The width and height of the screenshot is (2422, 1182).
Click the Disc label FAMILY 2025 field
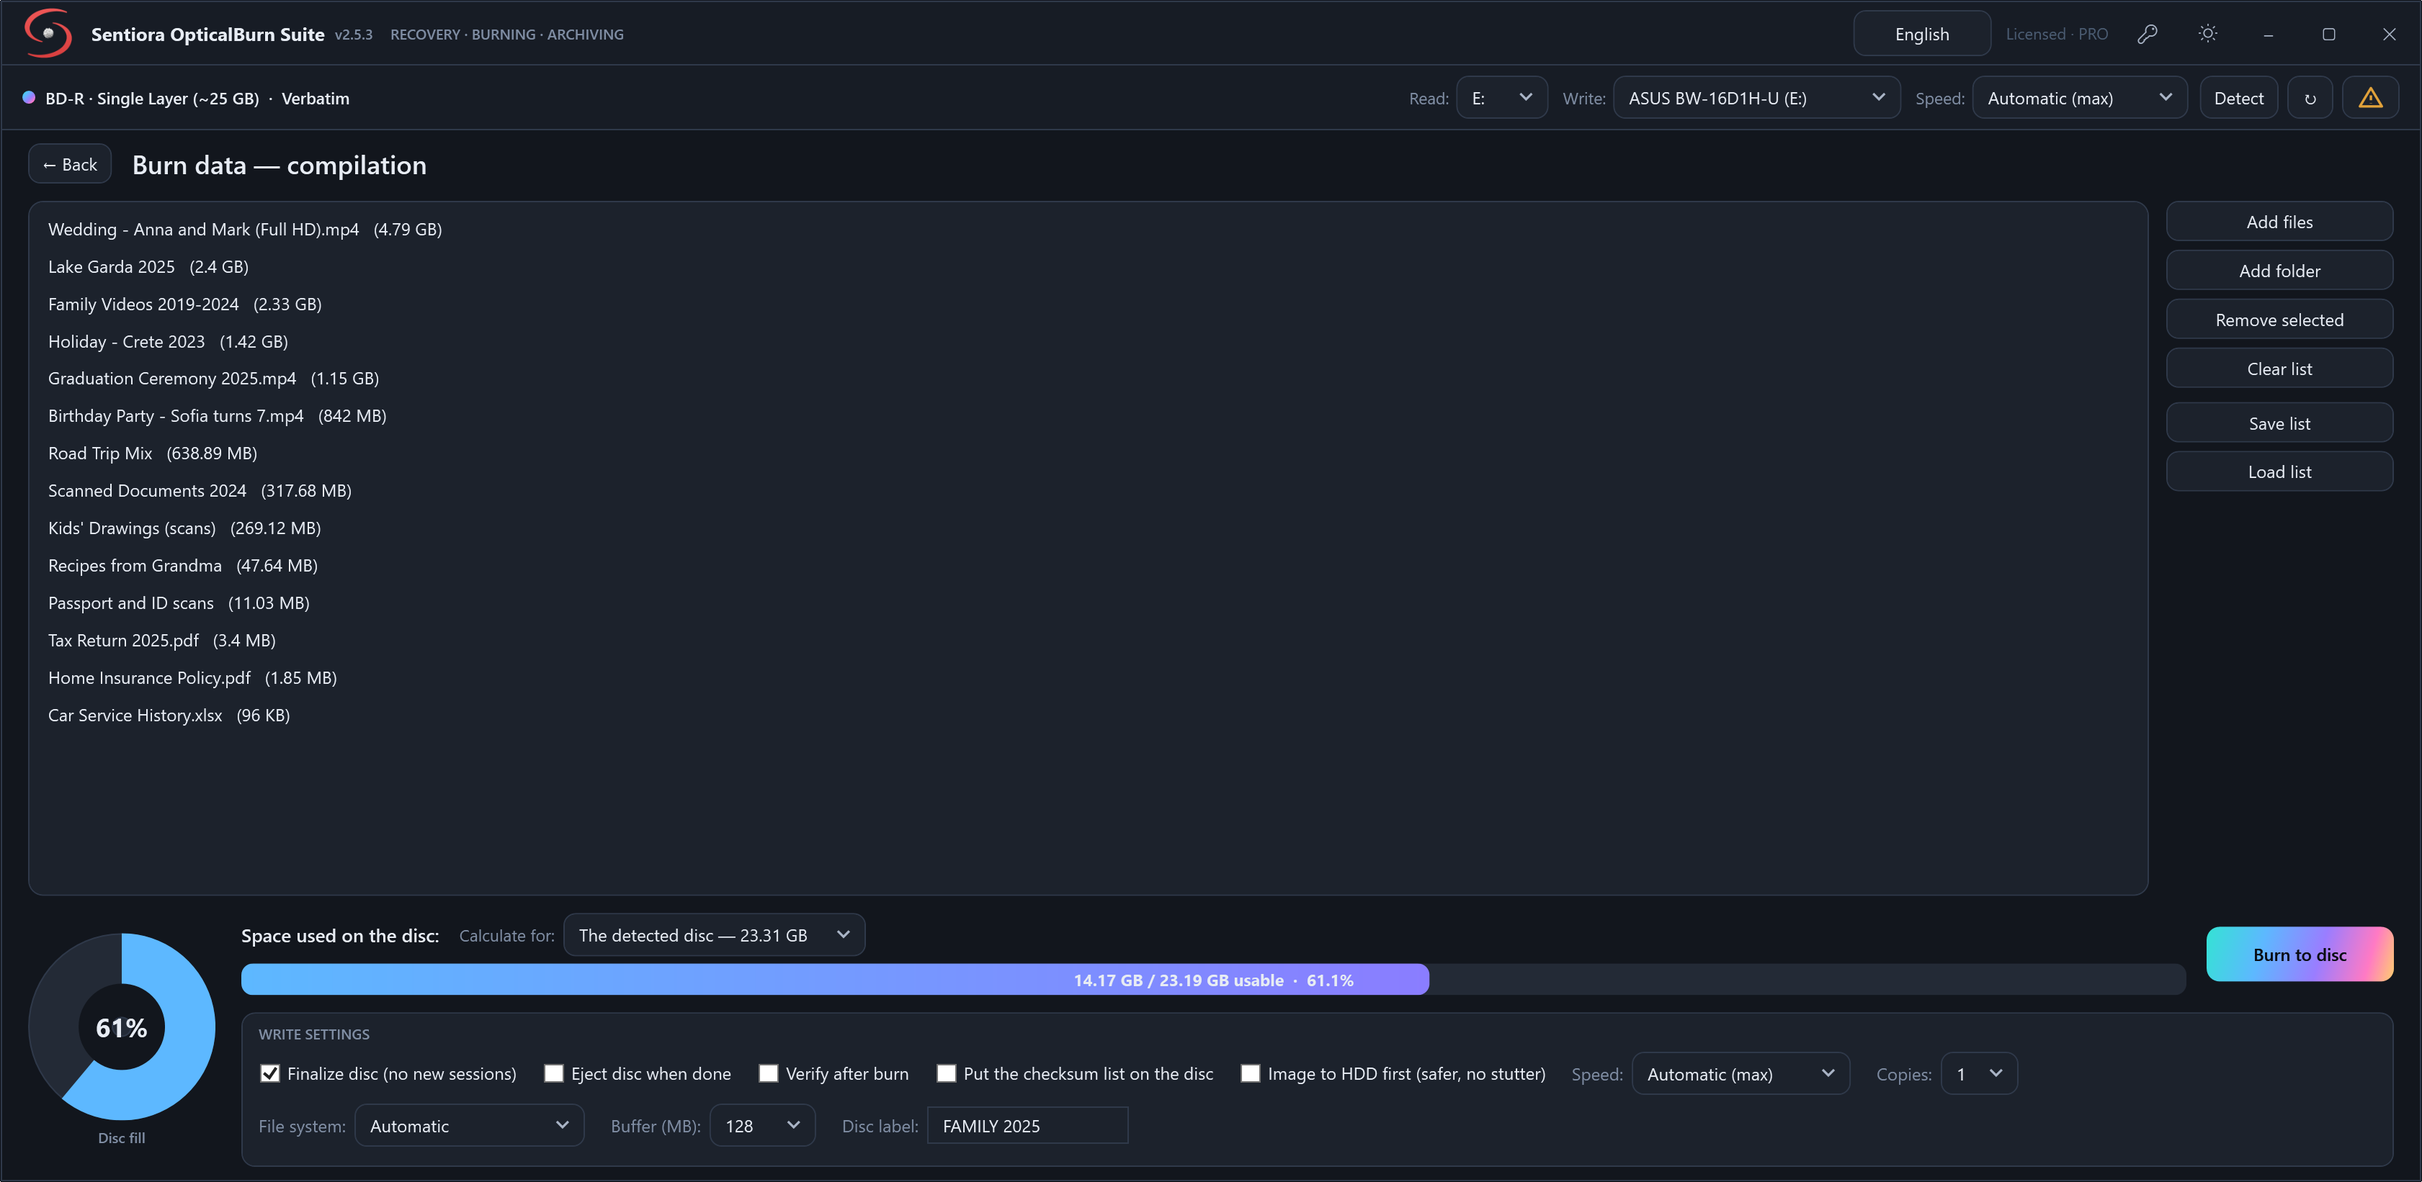pyautogui.click(x=1027, y=1124)
